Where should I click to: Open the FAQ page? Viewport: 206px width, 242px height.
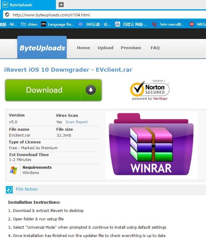tap(155, 48)
